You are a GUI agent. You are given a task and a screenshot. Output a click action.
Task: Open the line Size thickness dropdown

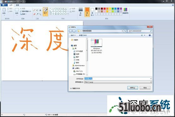81,12
